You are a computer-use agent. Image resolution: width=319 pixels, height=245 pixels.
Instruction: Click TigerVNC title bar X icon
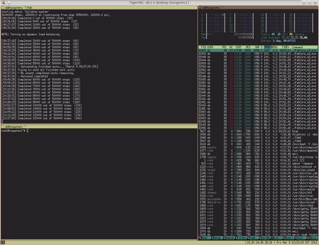point(3,3)
